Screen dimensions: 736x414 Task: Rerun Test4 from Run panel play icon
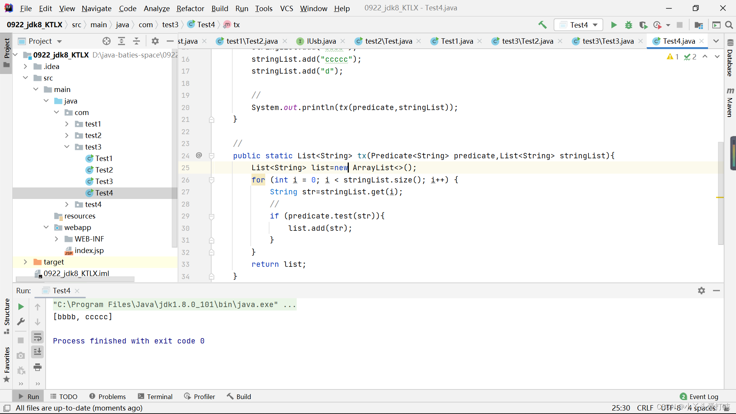click(x=21, y=307)
